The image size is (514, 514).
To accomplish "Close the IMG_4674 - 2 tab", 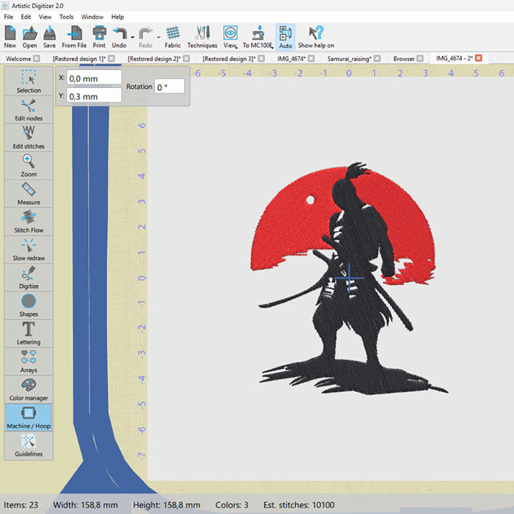I will [479, 58].
